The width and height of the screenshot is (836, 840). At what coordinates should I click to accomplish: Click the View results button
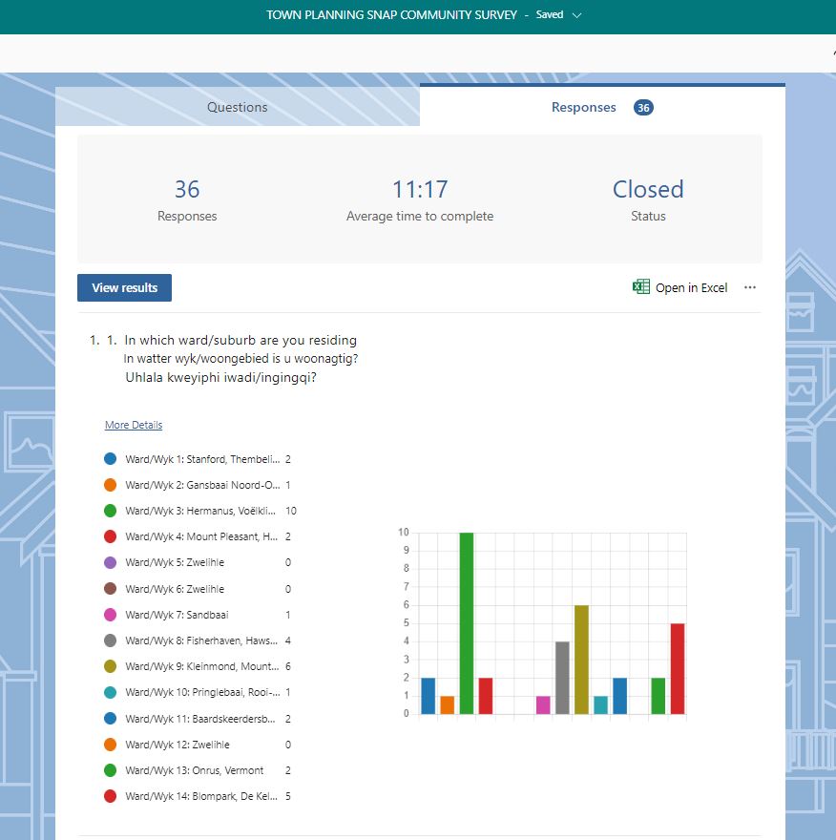click(x=125, y=287)
